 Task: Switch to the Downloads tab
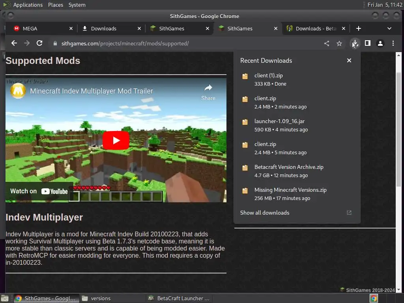[111, 28]
